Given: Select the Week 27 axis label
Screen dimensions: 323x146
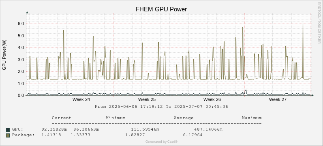Looking at the screenshot, I should pos(278,100).
